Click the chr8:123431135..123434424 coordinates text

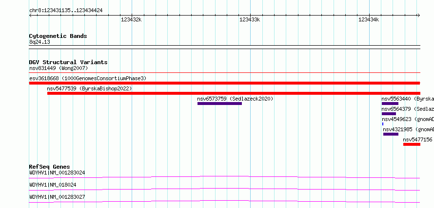click(x=66, y=11)
